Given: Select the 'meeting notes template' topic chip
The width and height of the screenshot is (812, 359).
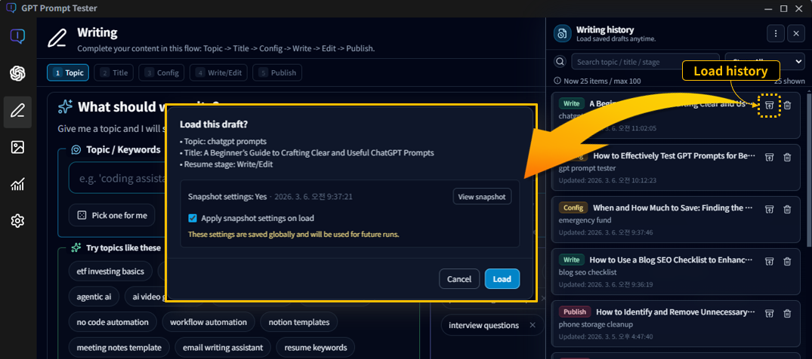Looking at the screenshot, I should [x=119, y=348].
